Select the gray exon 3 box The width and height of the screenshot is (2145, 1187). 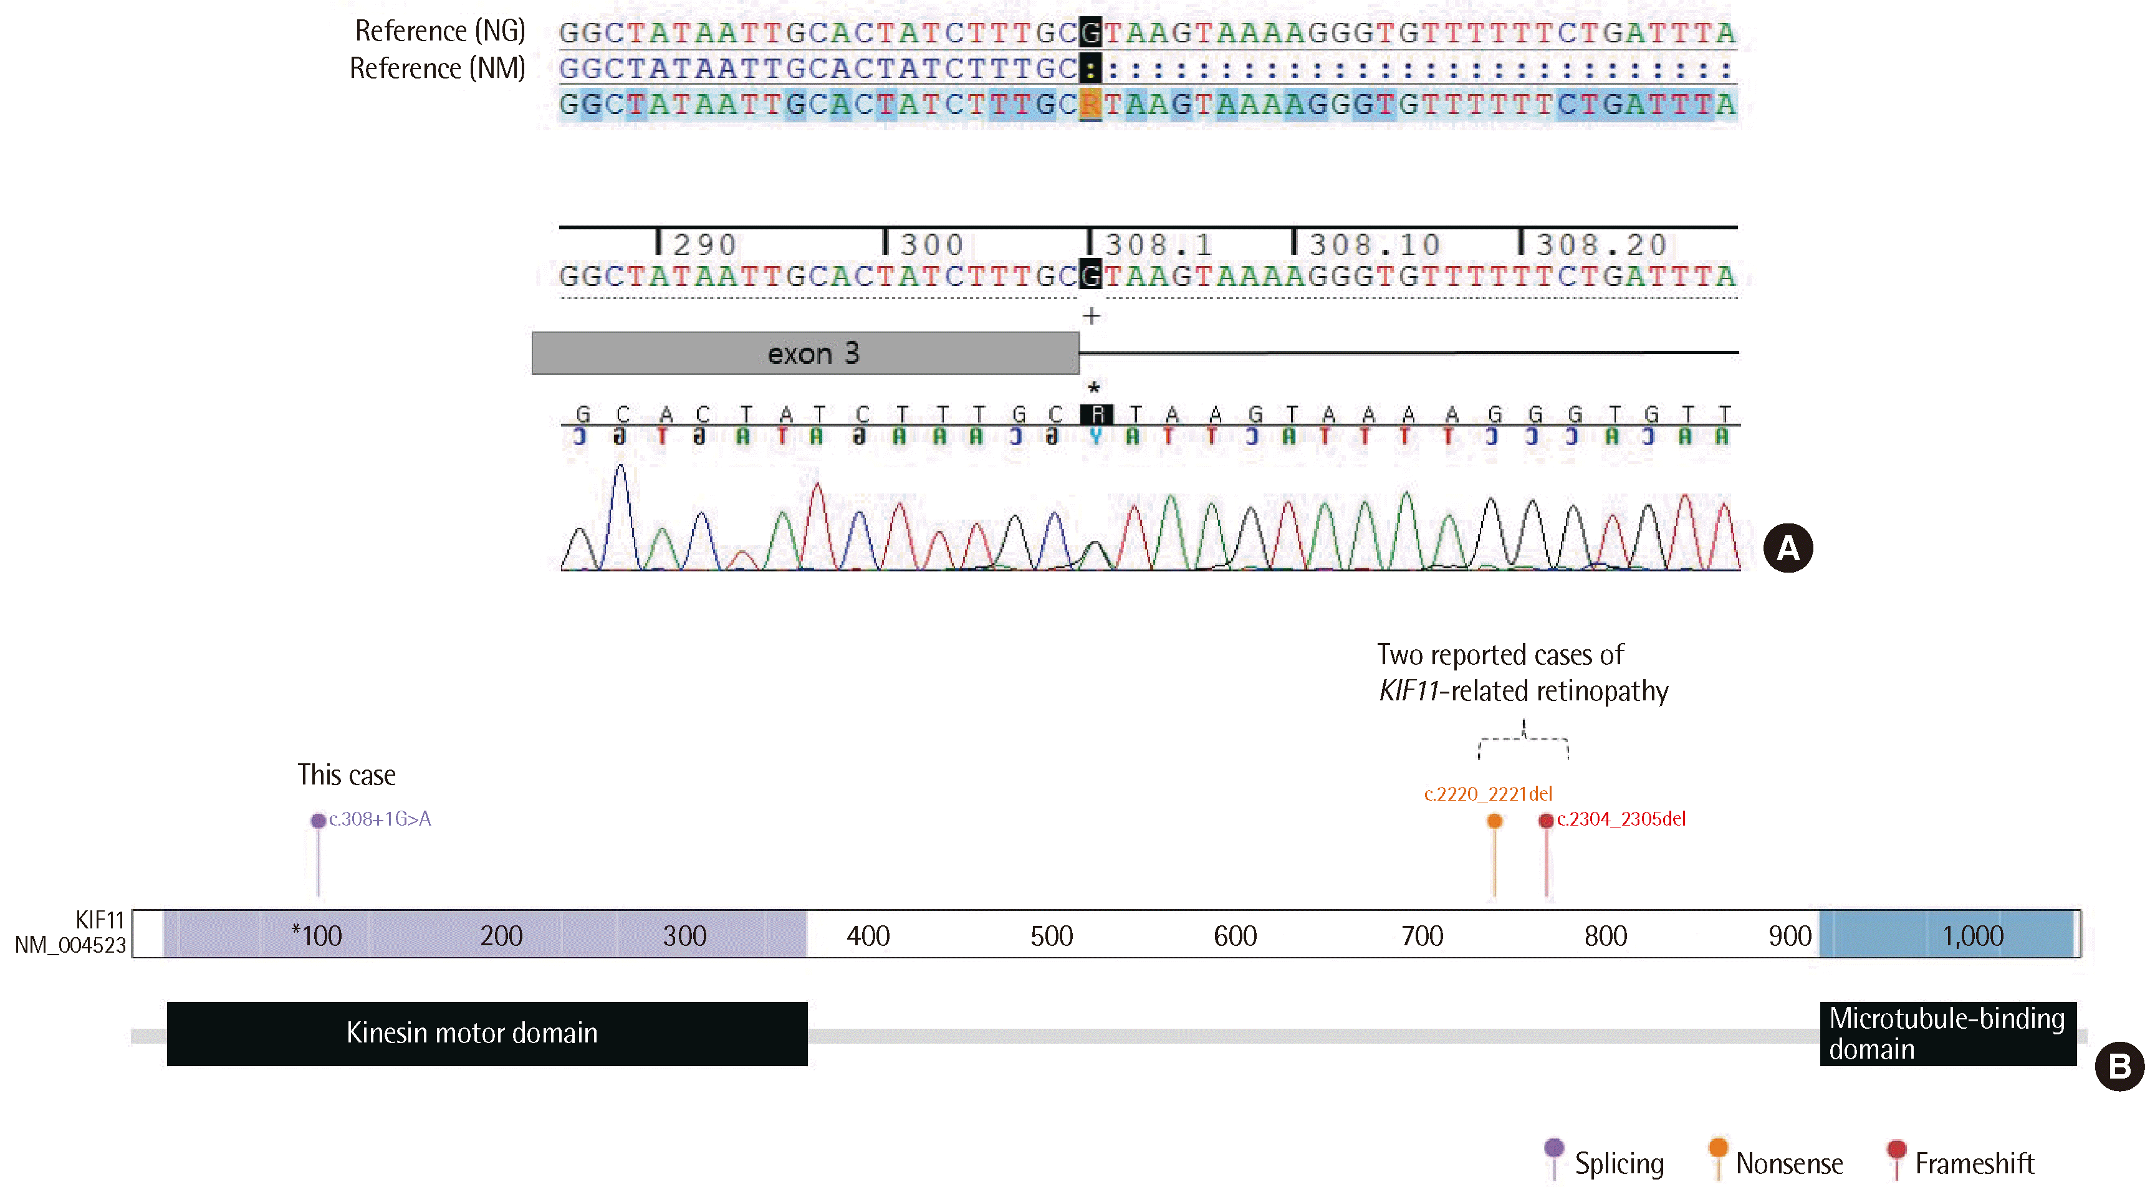point(805,354)
